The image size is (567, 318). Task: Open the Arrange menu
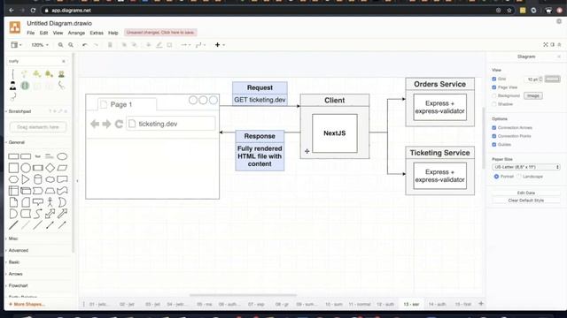pyautogui.click(x=76, y=33)
